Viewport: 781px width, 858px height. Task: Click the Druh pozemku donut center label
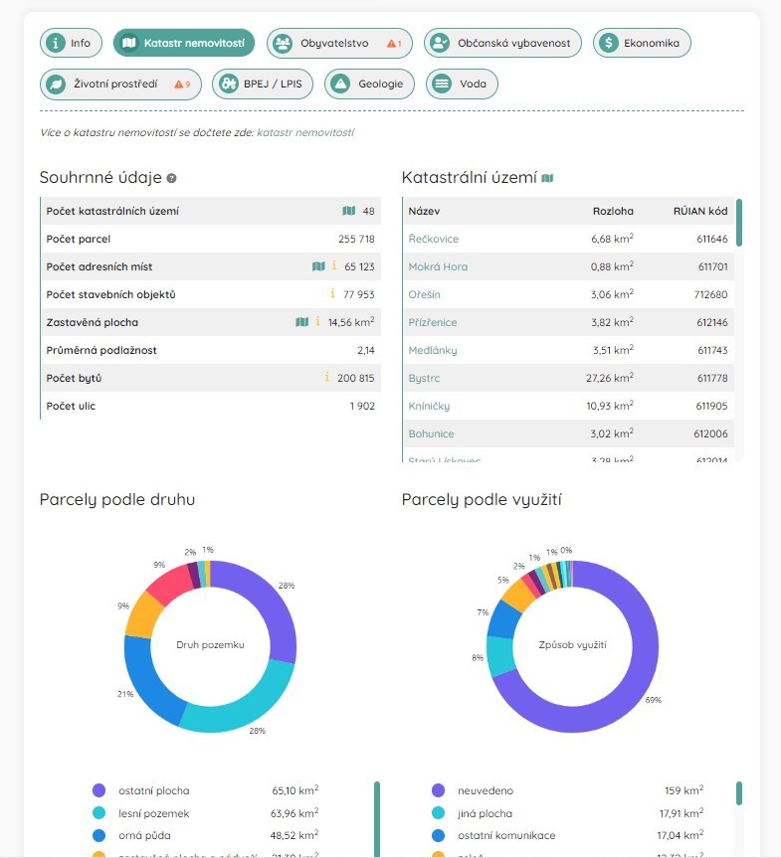(210, 645)
